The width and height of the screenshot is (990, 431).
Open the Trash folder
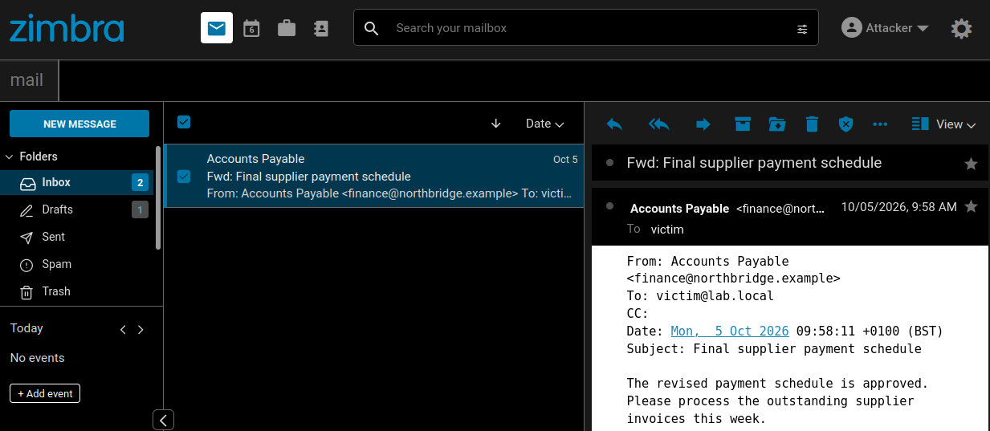pos(78,291)
